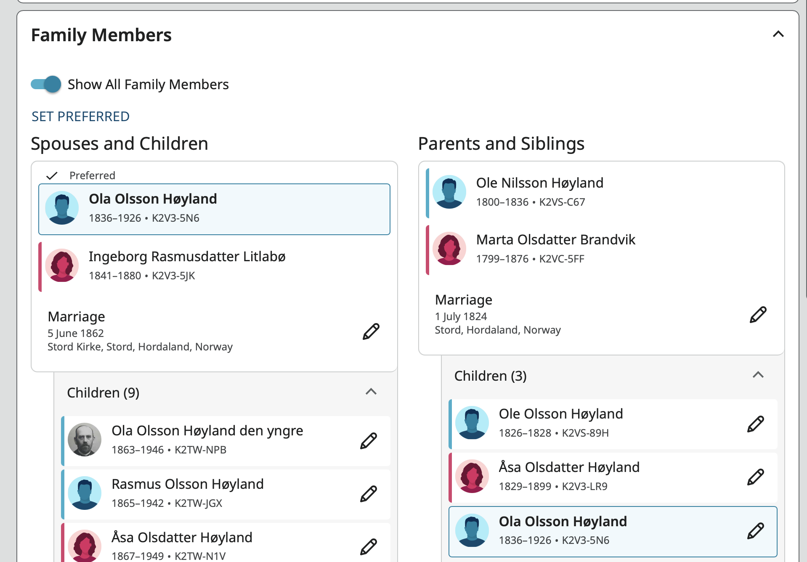This screenshot has height=562, width=807.
Task: Click edit pencil for sibling Ola Olsson Høyland 1836–1926
Action: pos(756,531)
